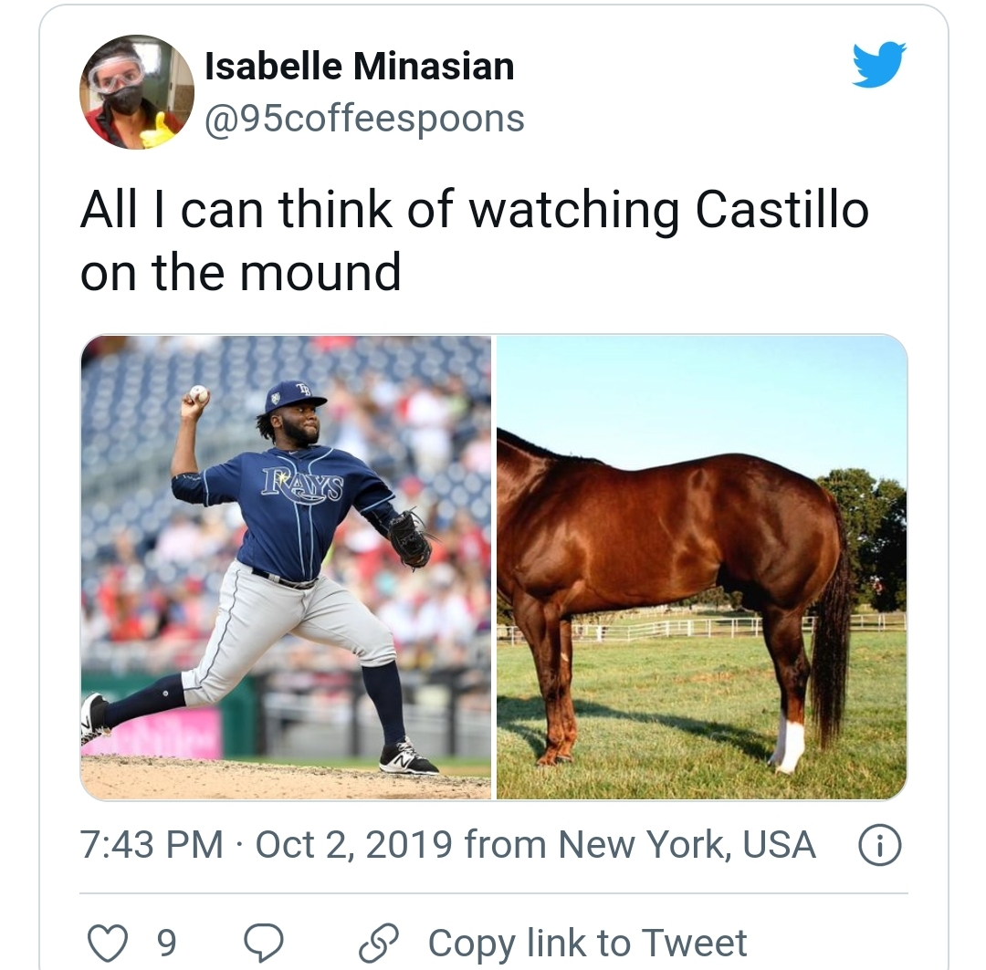This screenshot has height=970, width=986.
Task: Open the 7:43 PM Oct 2, 2019 timestamp
Action: (x=266, y=844)
